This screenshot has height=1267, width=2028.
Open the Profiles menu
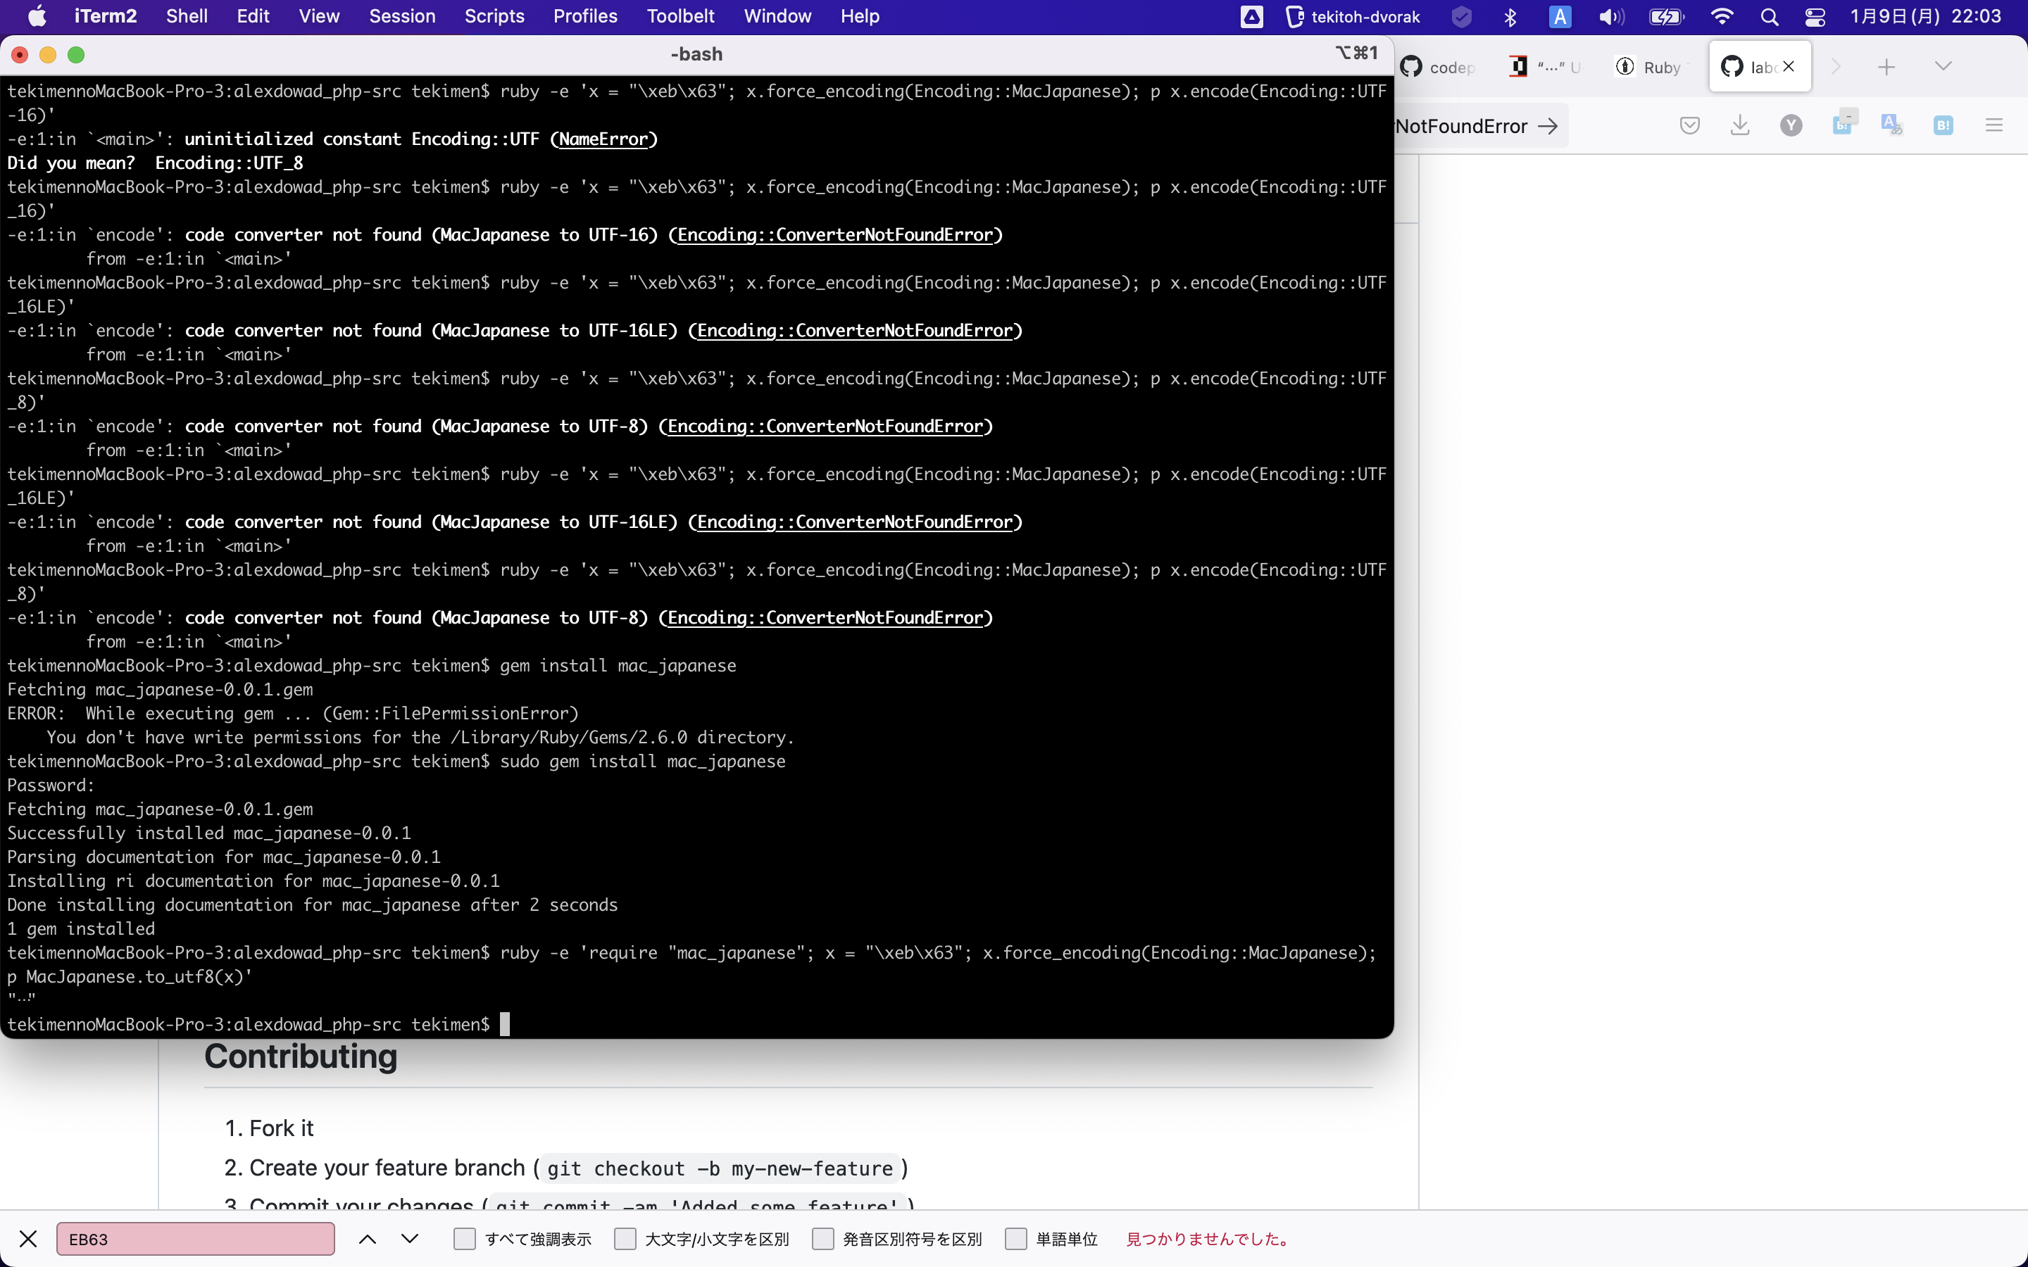(585, 16)
